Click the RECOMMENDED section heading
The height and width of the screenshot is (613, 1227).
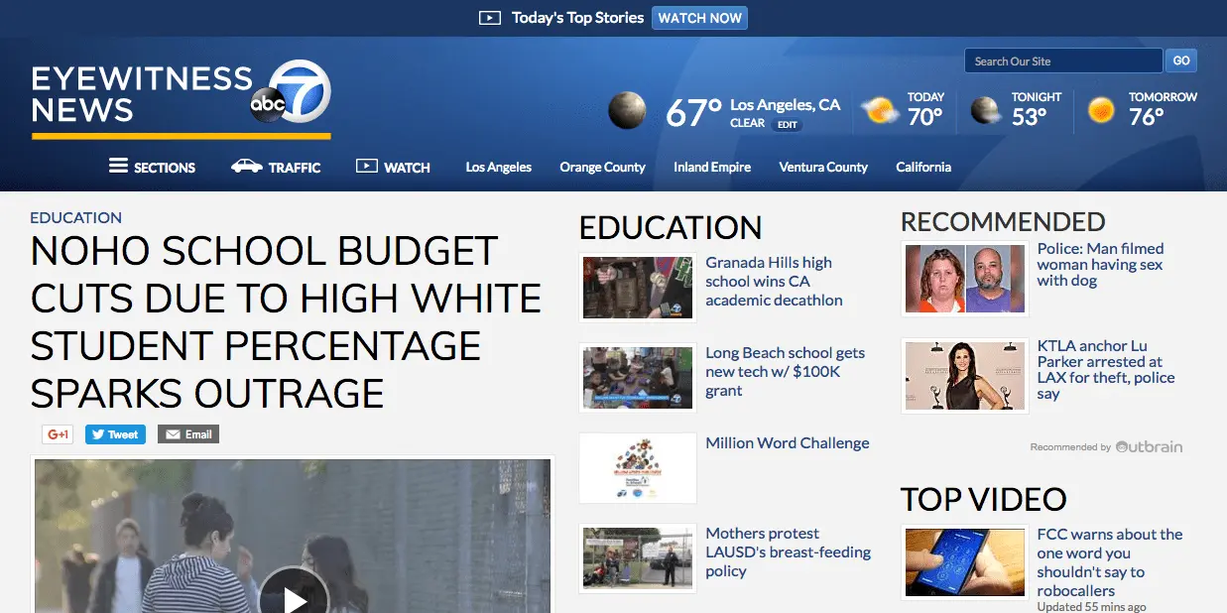pos(1003,221)
